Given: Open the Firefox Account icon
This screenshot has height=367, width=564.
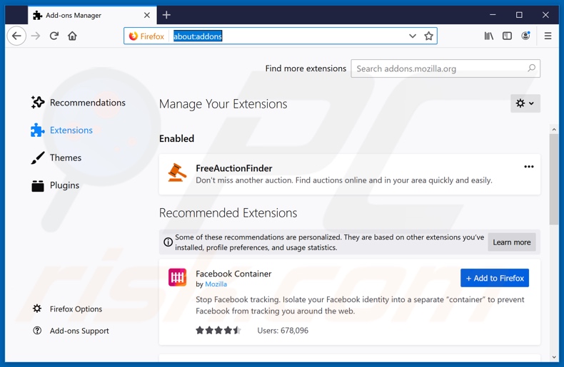Looking at the screenshot, I should click(x=525, y=36).
